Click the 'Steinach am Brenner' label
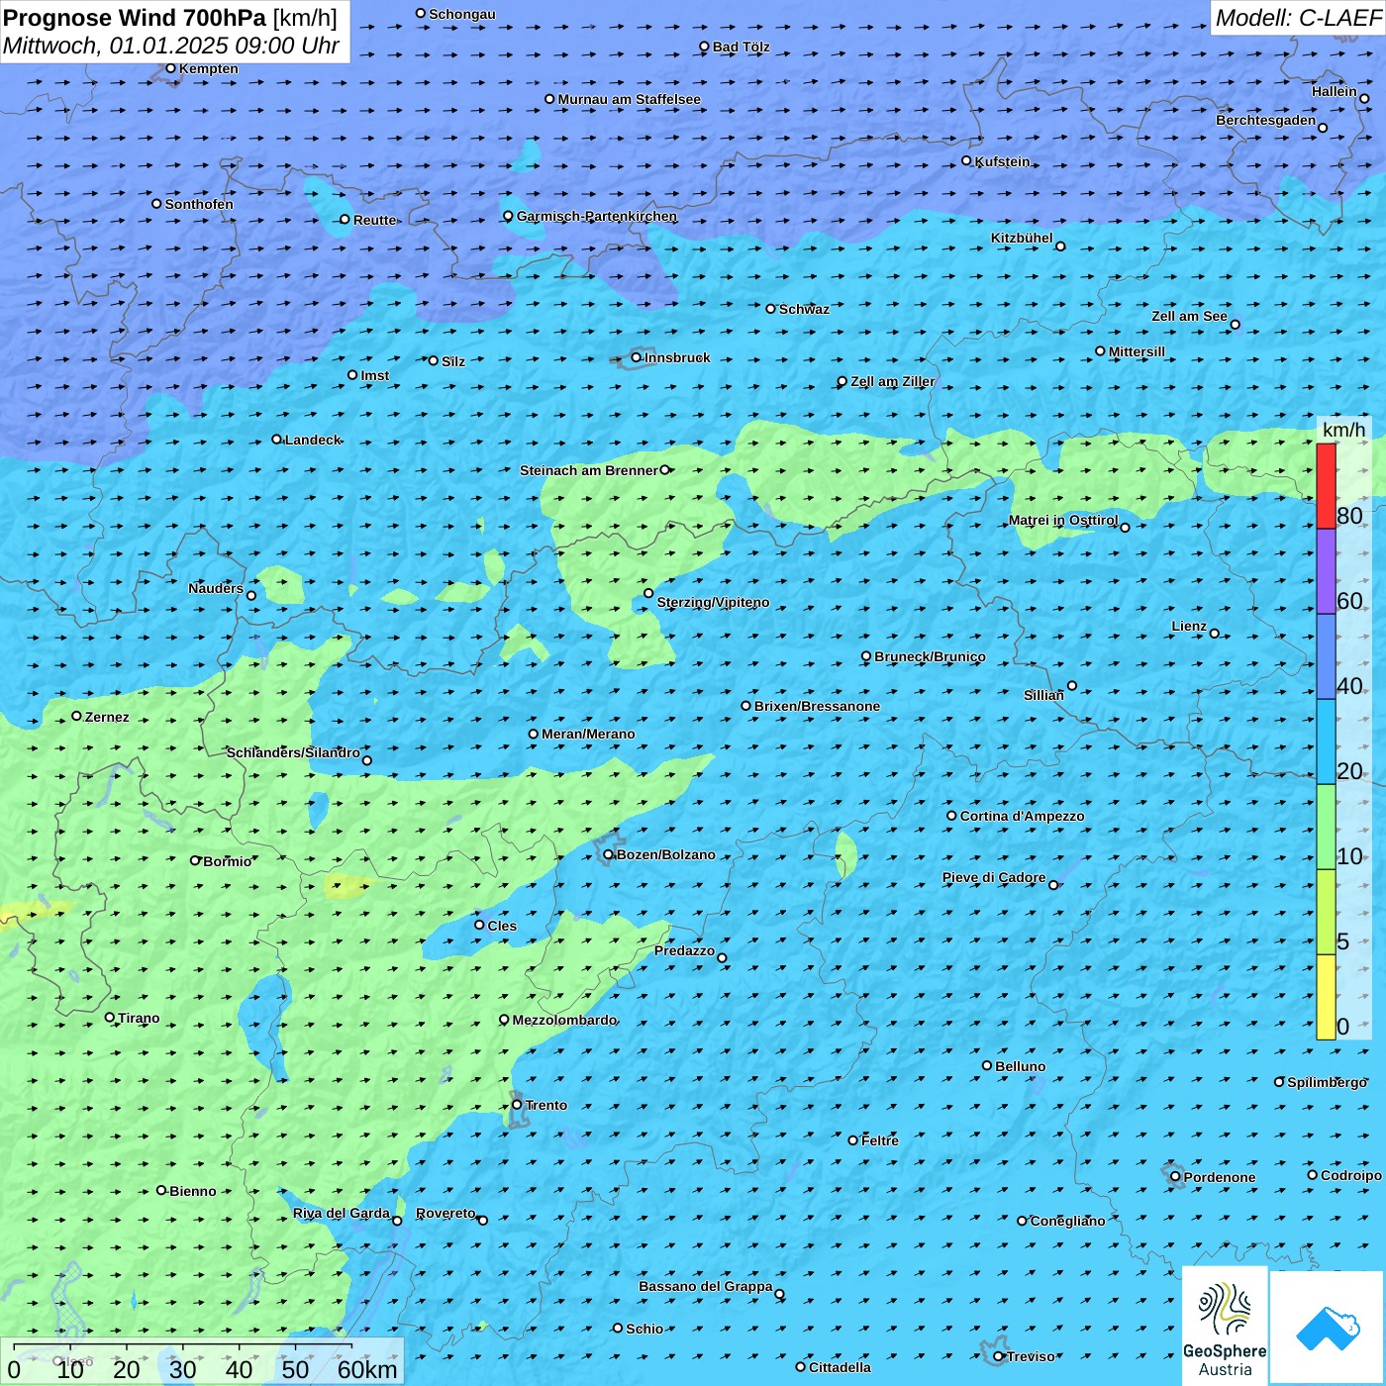Viewport: 1386px width, 1386px height. tap(588, 470)
